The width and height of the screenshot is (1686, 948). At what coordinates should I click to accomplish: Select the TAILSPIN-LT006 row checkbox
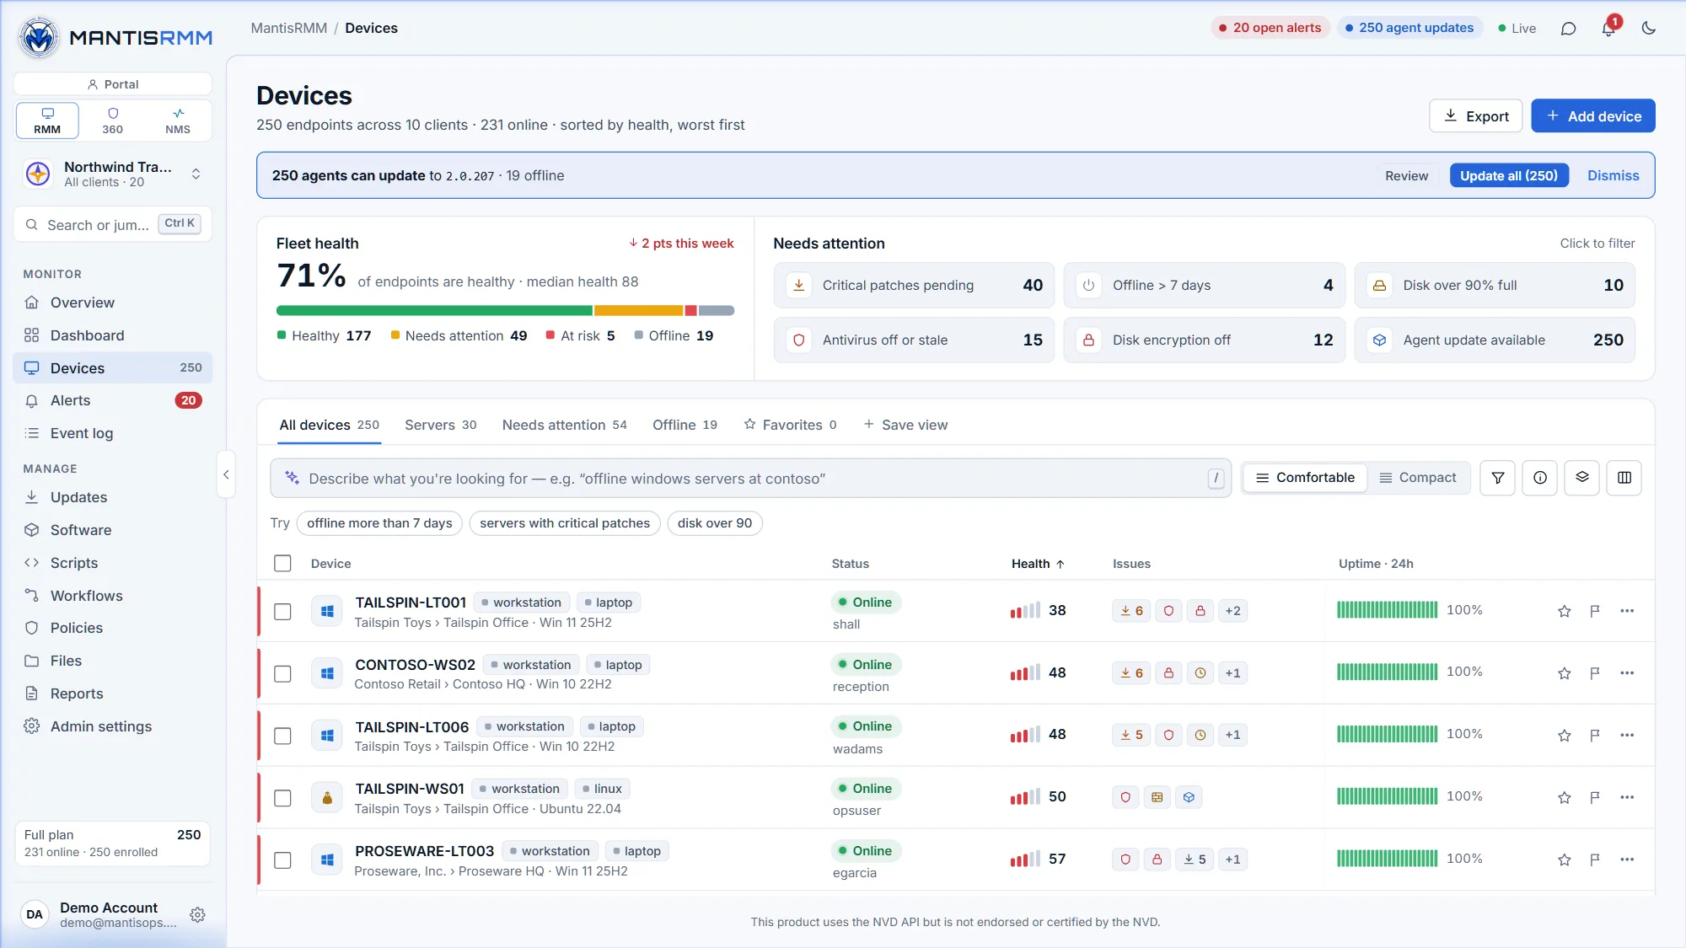pyautogui.click(x=282, y=736)
